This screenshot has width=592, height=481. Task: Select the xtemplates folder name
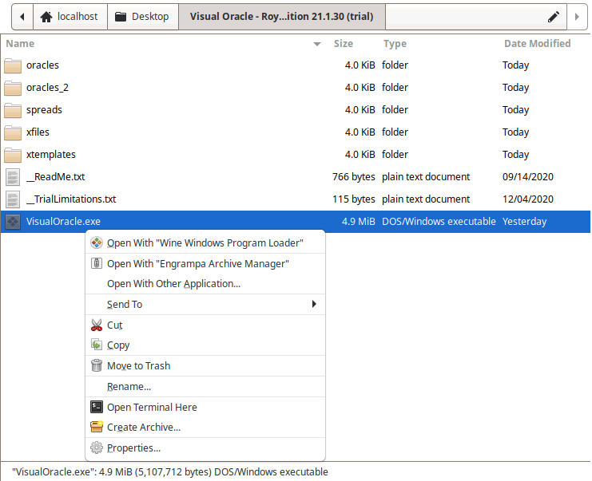[51, 155]
